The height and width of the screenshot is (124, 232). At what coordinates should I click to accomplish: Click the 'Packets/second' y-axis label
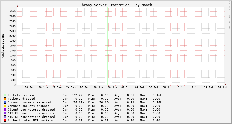pos(3,46)
